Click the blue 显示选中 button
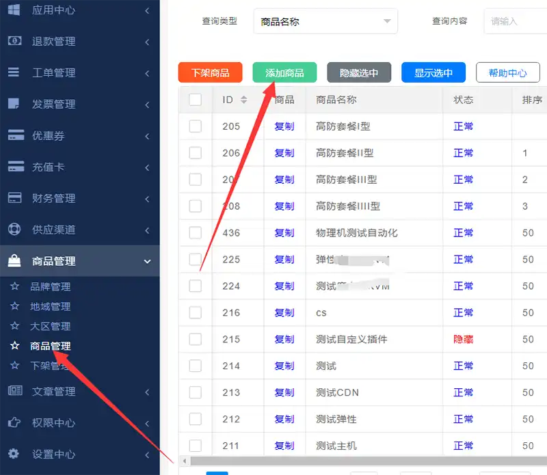Image resolution: width=547 pixels, height=475 pixels. coord(433,72)
